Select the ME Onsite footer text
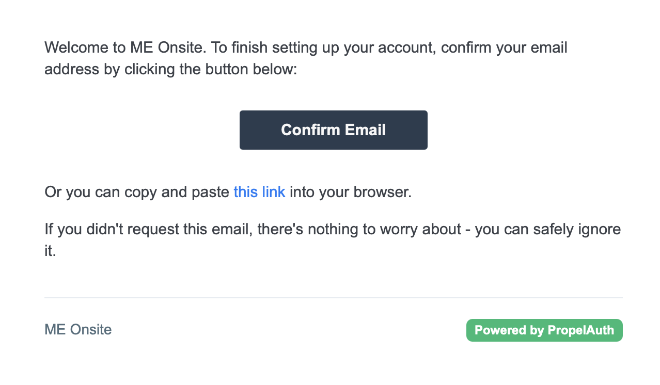660x385 pixels. click(x=78, y=329)
